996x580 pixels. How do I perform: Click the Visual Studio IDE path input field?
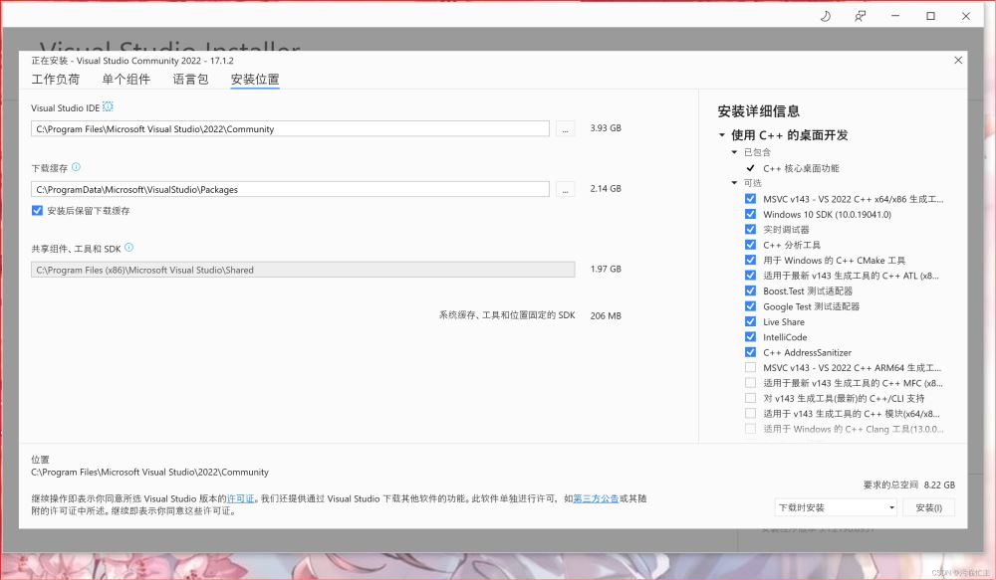click(290, 129)
